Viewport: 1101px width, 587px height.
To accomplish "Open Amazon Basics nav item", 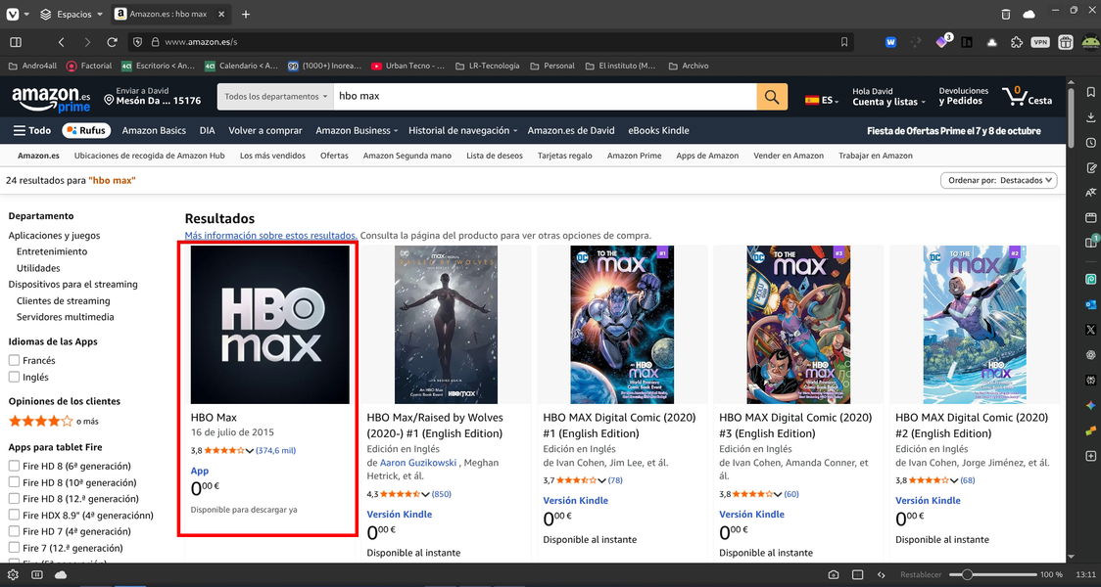I will click(x=154, y=130).
